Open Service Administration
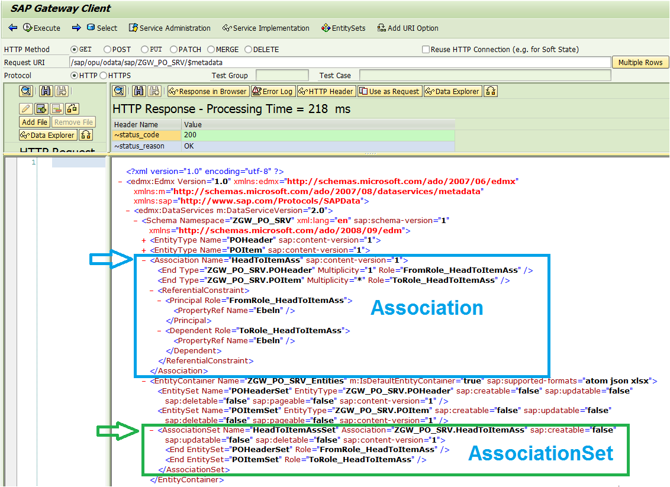 (x=170, y=28)
